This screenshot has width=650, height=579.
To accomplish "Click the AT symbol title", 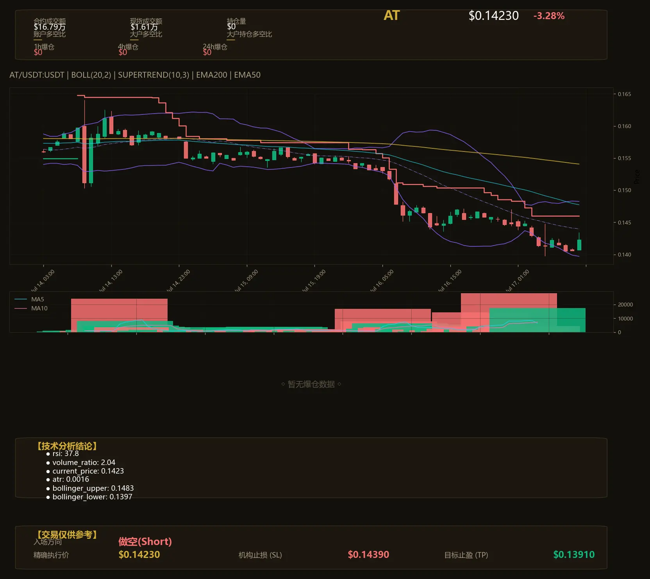I will [x=391, y=16].
